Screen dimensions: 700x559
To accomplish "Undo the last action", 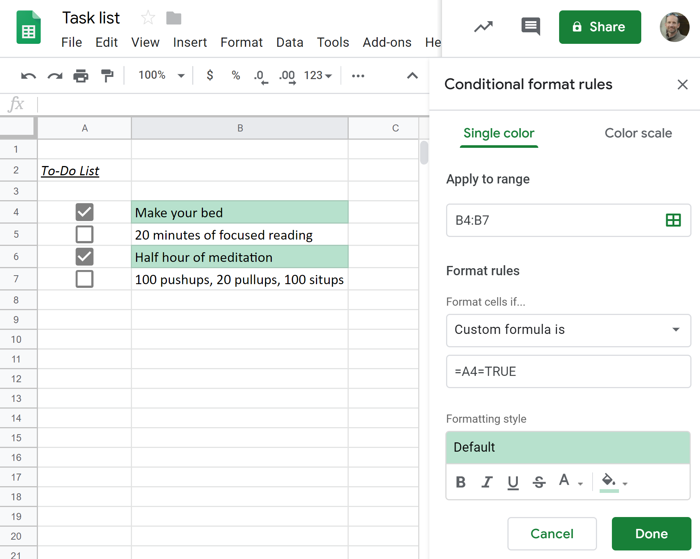I will (x=29, y=76).
